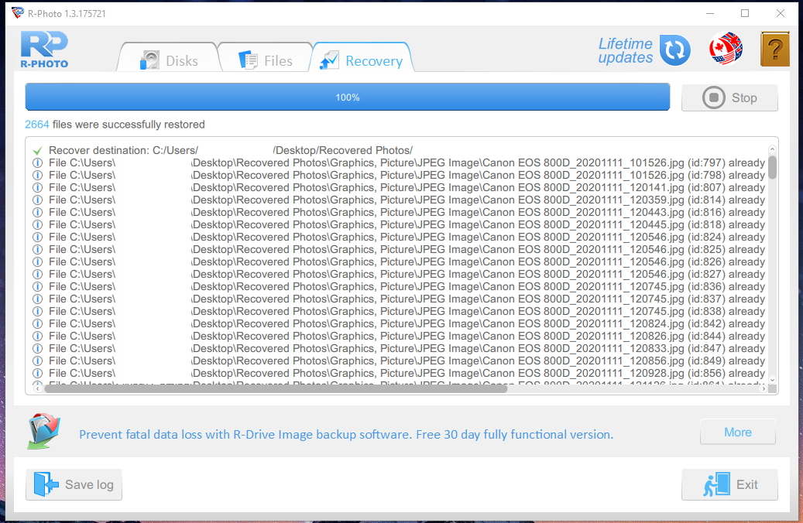Click the log scroll down arrow
The image size is (803, 523).
click(772, 380)
